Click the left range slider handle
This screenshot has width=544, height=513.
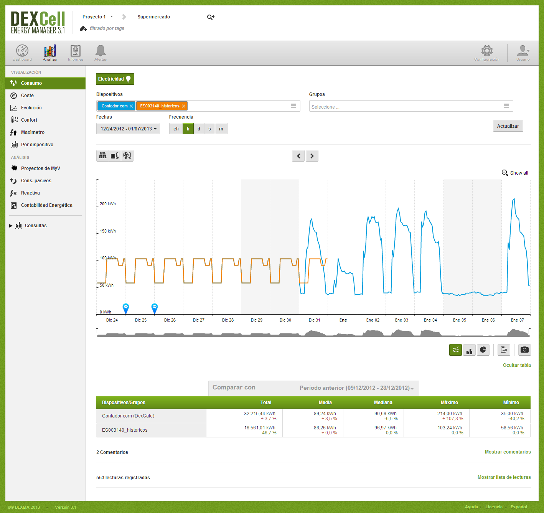click(x=97, y=331)
